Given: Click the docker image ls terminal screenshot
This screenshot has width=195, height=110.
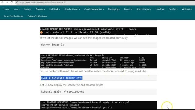Looking at the screenshot, I should coord(99,61).
